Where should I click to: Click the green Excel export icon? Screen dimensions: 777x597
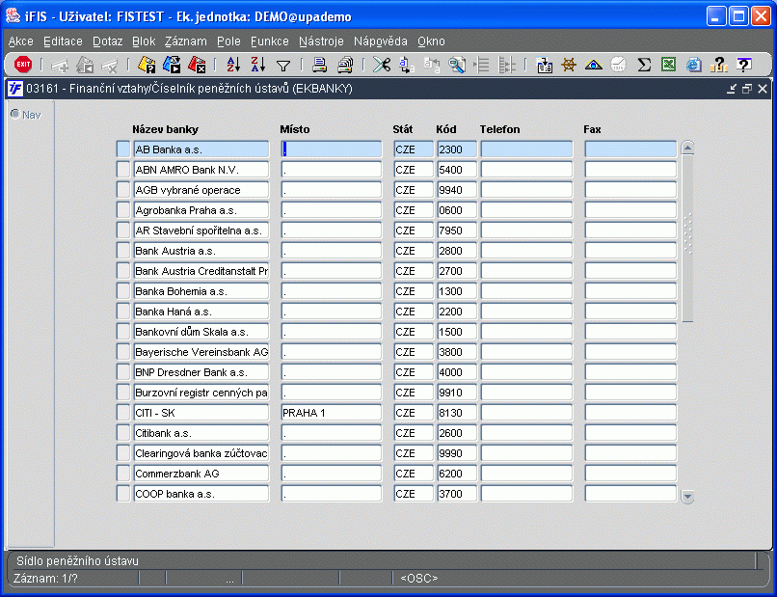(668, 65)
